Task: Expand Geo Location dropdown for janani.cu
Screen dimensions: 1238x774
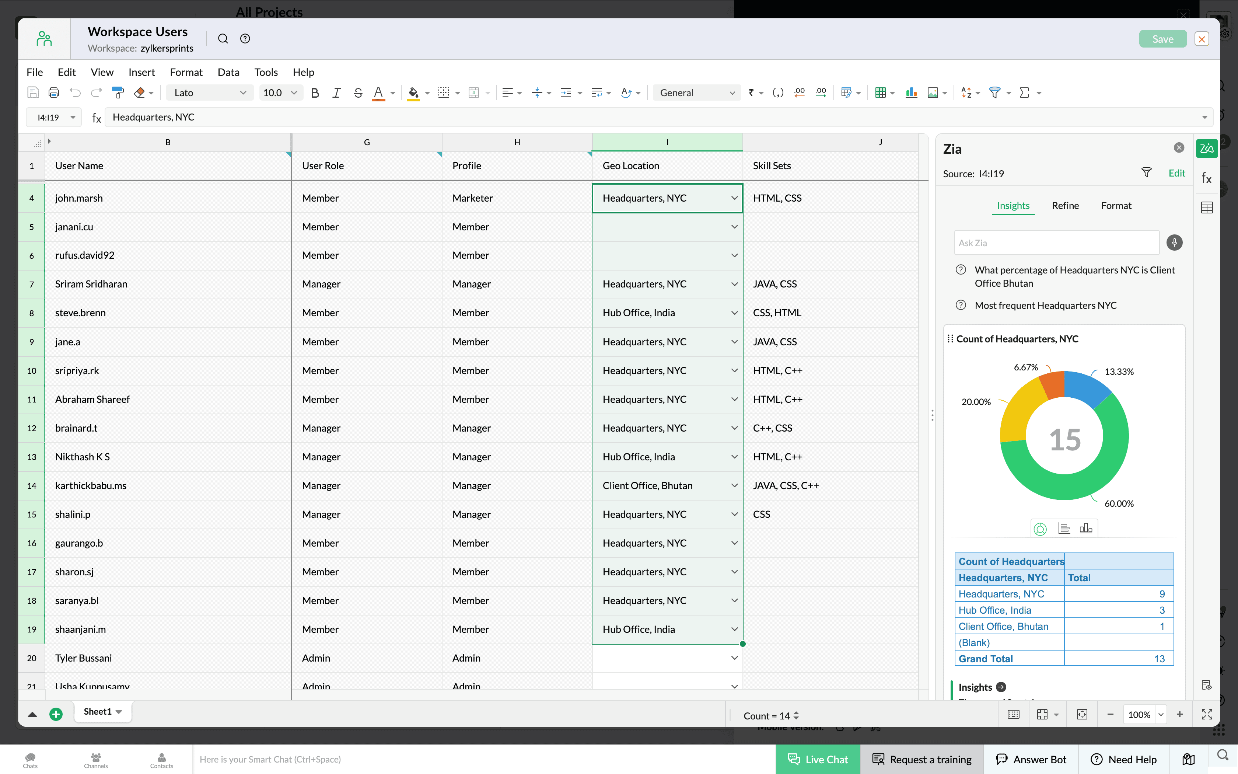Action: [x=734, y=227]
